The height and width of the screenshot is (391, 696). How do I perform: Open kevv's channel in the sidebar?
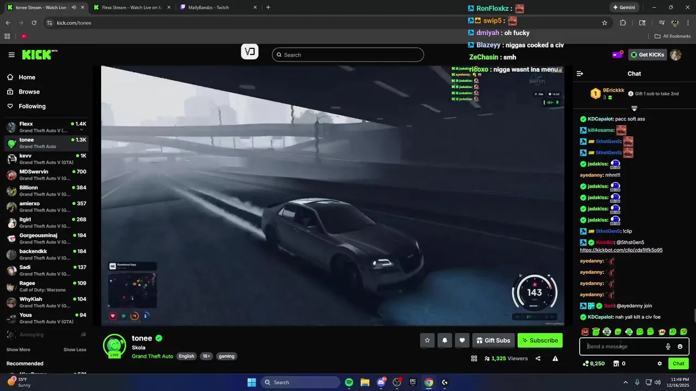click(46, 159)
